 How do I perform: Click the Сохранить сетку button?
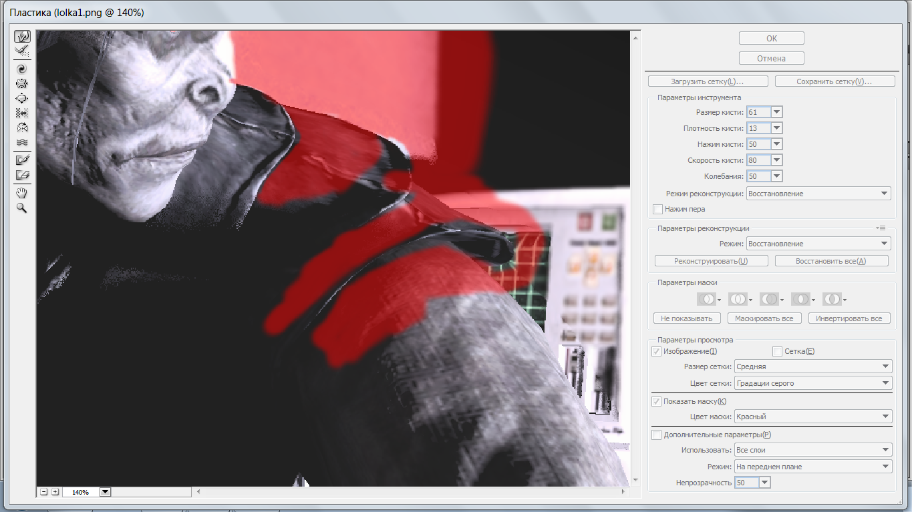[x=835, y=81]
